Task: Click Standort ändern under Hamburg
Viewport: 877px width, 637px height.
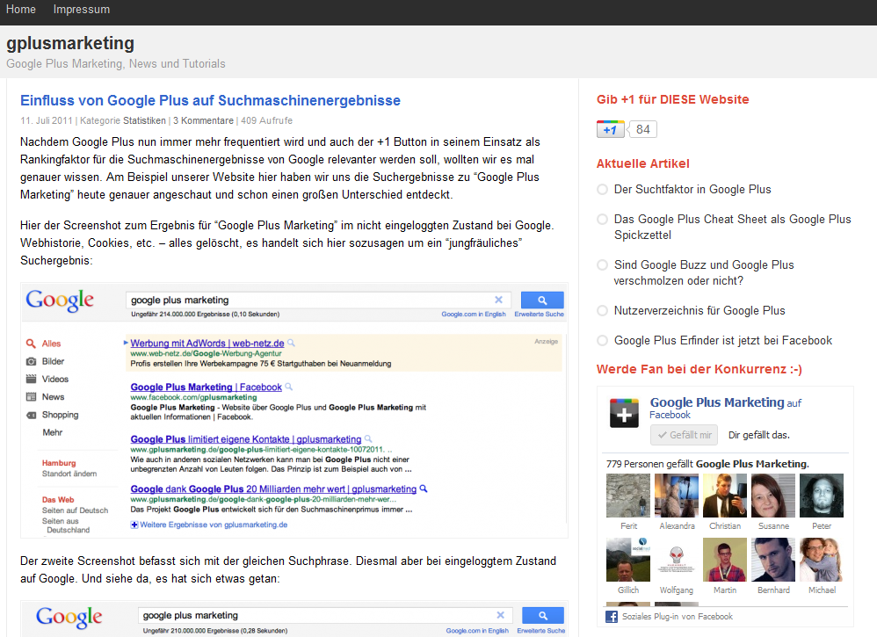Action: [69, 474]
